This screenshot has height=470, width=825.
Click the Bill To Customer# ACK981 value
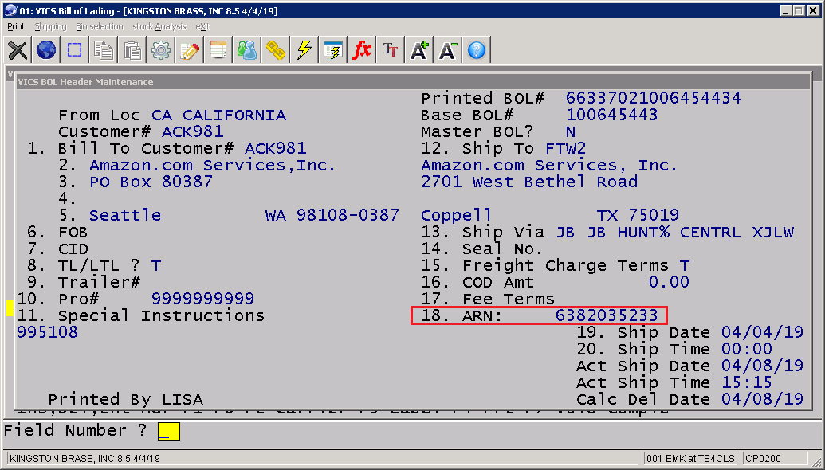pos(276,148)
